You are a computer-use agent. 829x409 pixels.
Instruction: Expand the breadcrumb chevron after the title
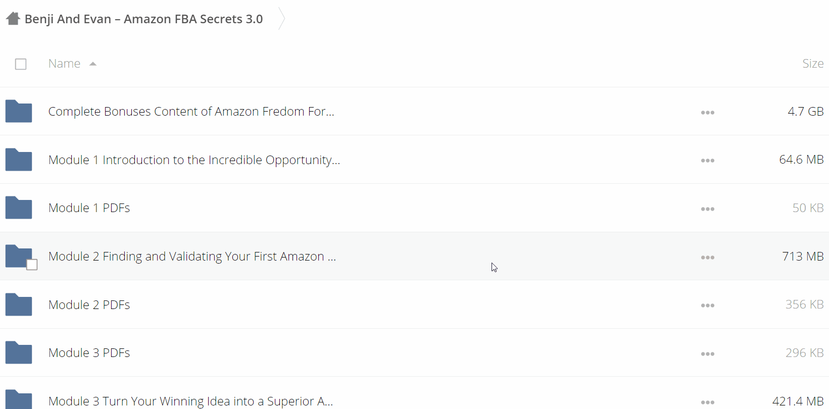click(x=282, y=19)
